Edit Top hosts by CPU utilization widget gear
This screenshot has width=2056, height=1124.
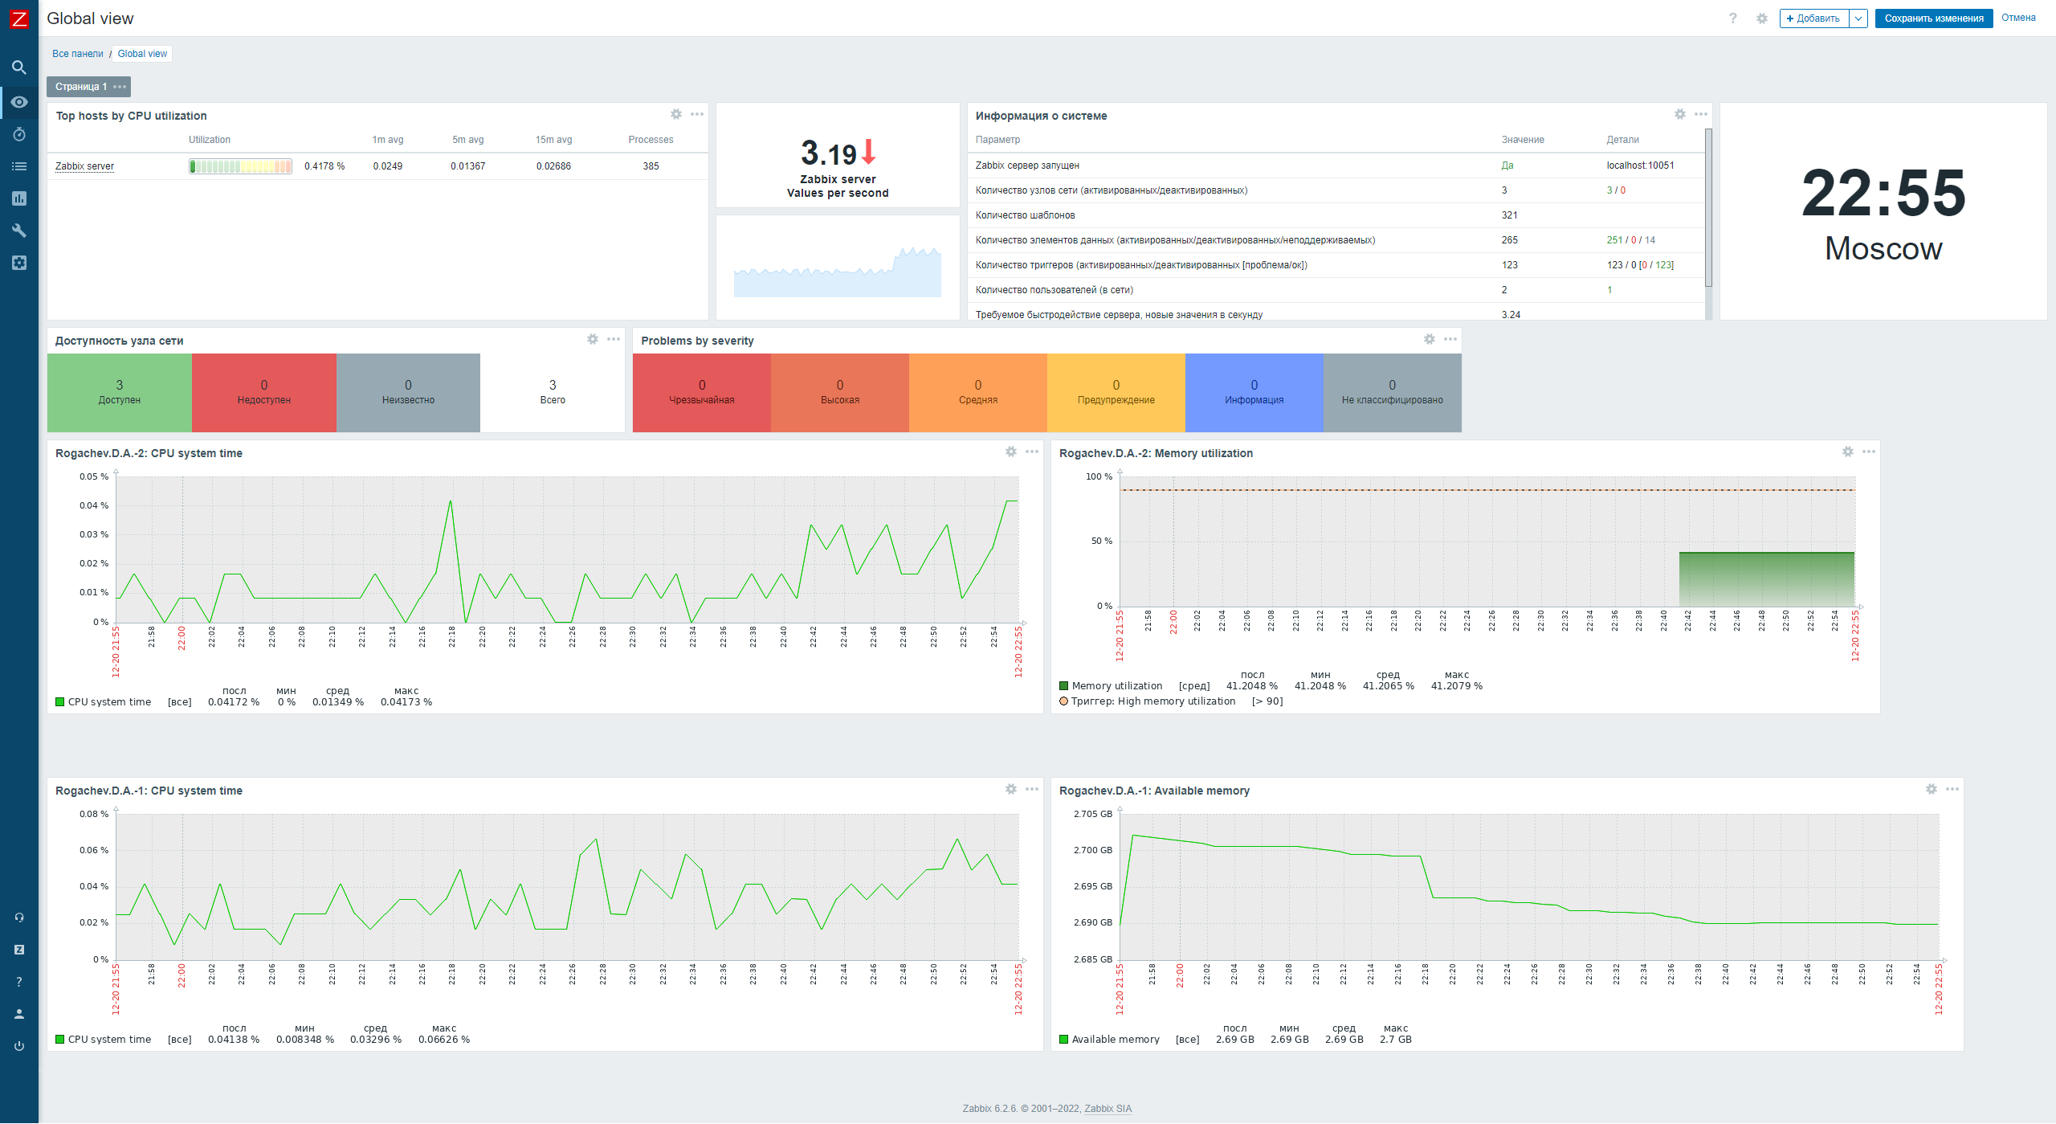click(676, 114)
